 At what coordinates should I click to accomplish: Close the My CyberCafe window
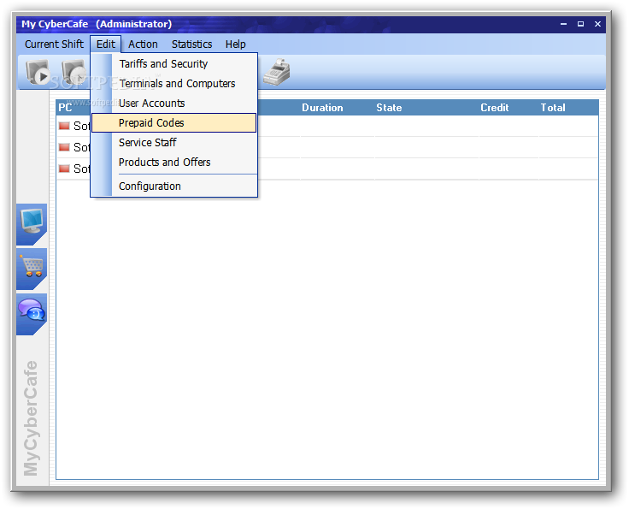pos(597,24)
